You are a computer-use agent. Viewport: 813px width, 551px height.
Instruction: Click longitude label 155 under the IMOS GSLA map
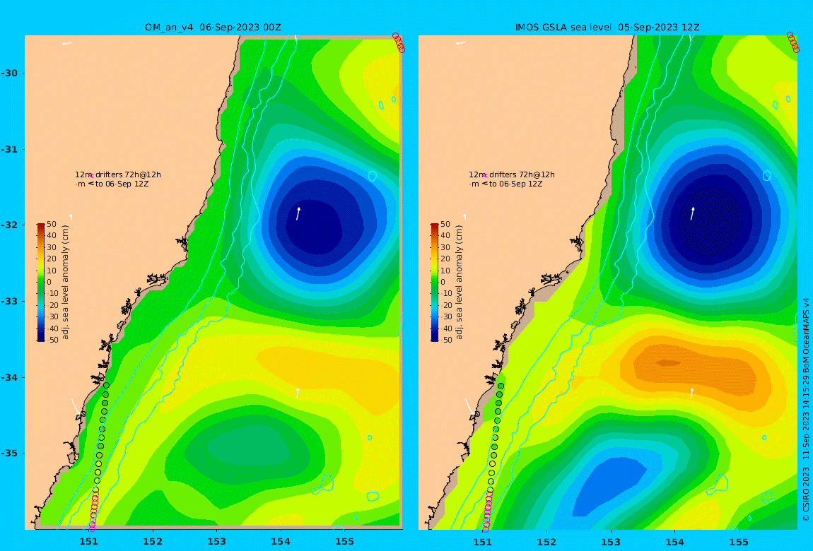click(x=739, y=542)
